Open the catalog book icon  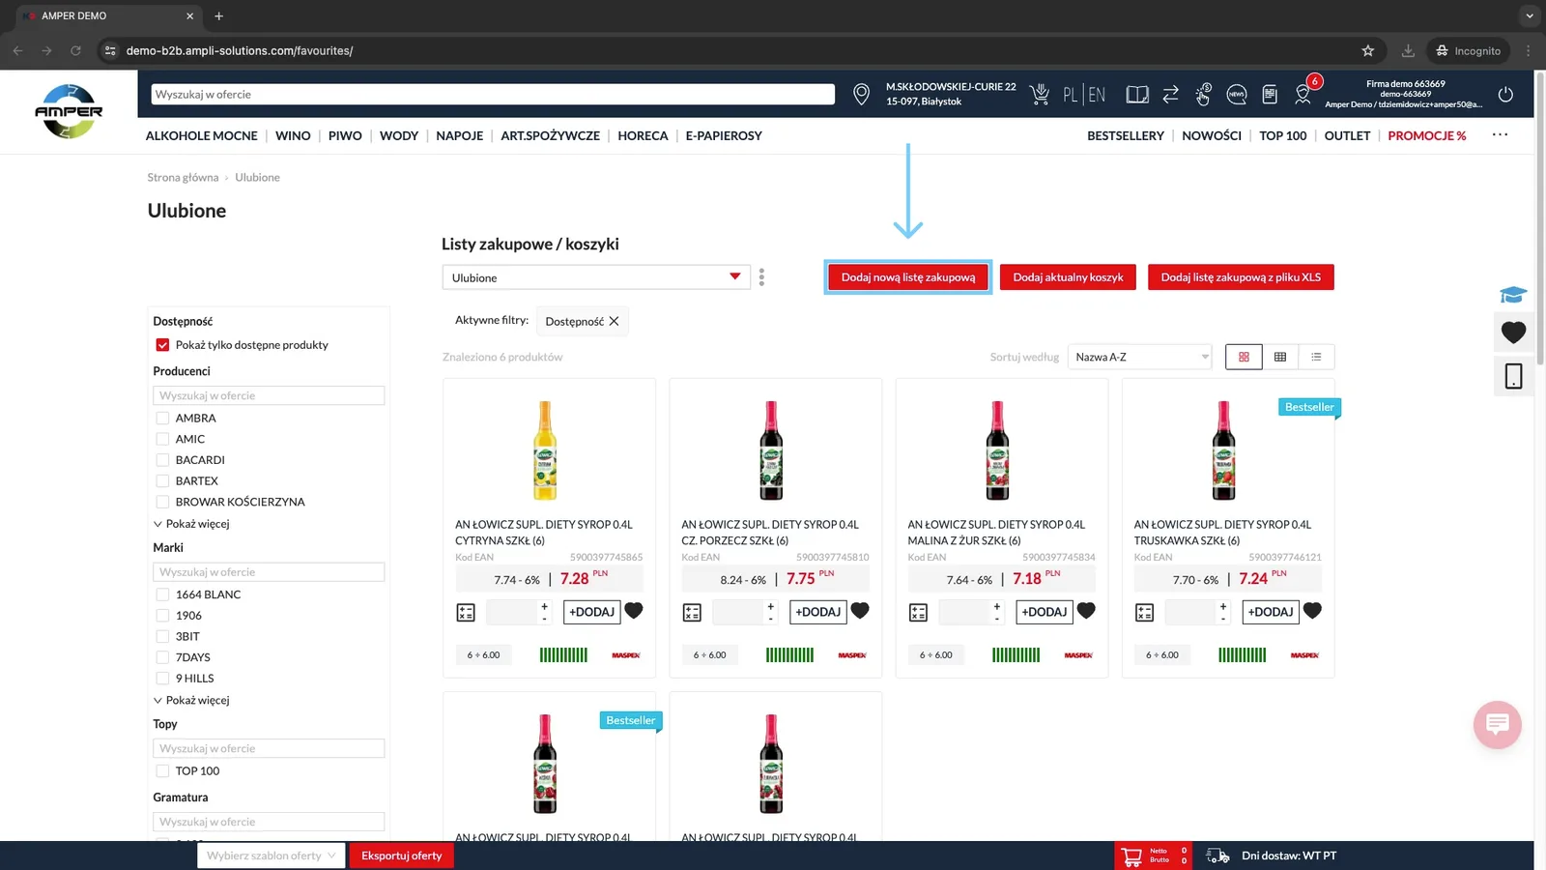pos(1137,95)
